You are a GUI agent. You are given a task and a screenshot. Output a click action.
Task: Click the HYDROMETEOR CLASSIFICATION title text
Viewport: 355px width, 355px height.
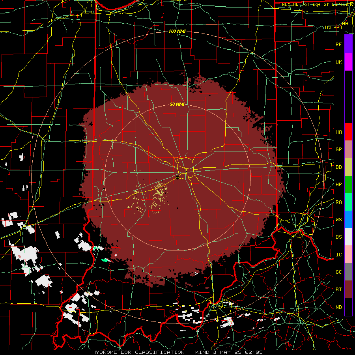[x=138, y=352]
